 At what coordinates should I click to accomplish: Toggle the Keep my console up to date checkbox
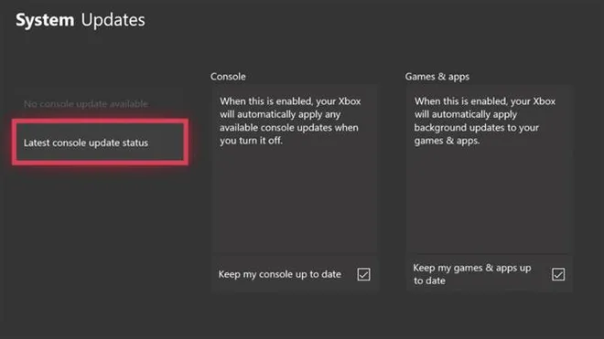363,274
